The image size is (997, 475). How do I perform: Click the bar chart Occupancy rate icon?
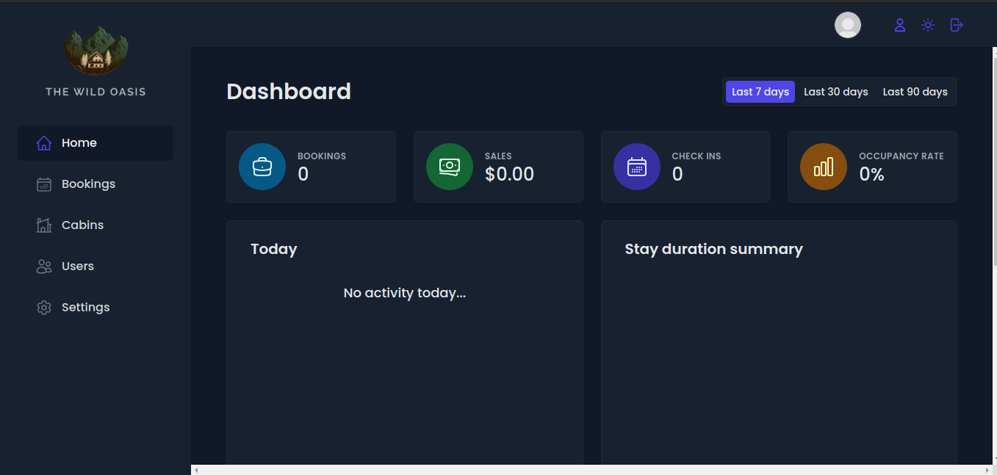point(823,167)
